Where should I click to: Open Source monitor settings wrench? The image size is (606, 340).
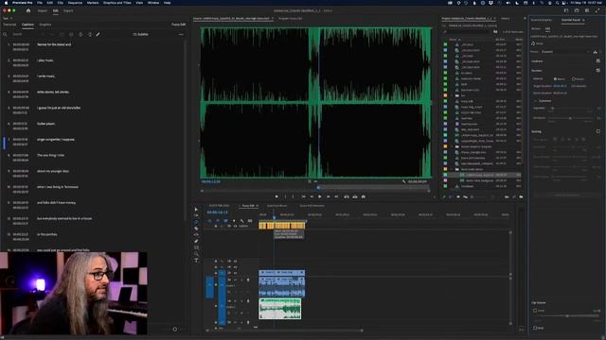point(404,181)
